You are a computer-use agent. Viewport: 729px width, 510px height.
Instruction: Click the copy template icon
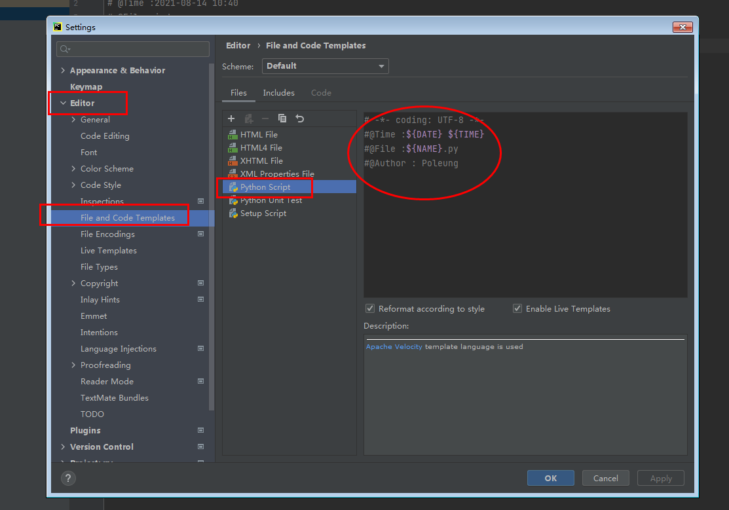tap(282, 118)
